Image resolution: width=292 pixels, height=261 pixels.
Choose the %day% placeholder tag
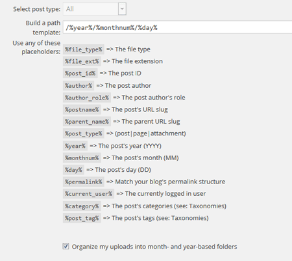[x=73, y=170]
